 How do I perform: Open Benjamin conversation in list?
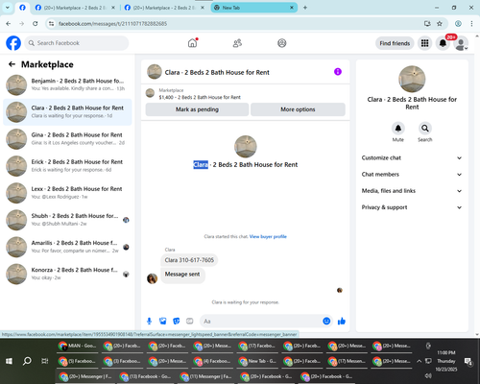[67, 84]
